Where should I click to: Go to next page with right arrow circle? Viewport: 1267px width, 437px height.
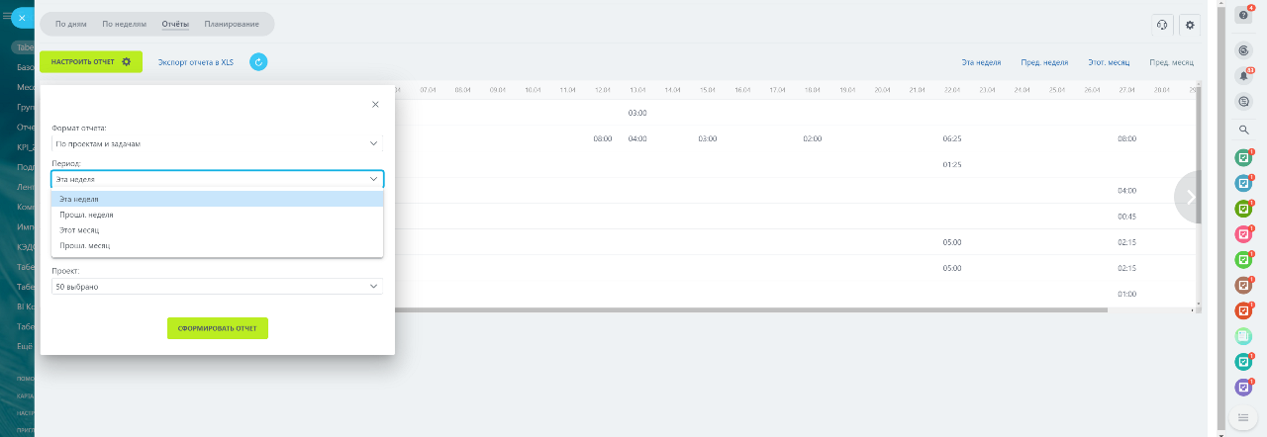(x=1191, y=197)
